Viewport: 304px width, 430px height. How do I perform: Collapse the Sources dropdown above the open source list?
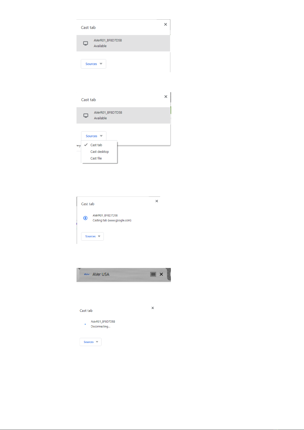[x=94, y=136]
